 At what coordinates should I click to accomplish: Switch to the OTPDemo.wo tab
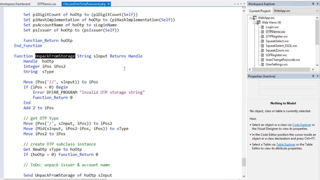click(x=46, y=4)
